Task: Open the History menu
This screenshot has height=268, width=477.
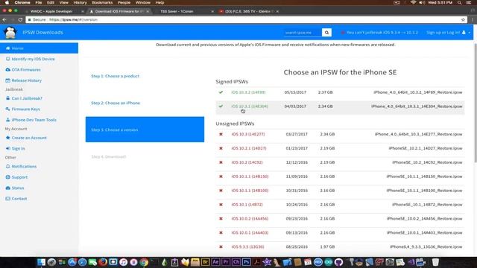Action: [x=80, y=2]
